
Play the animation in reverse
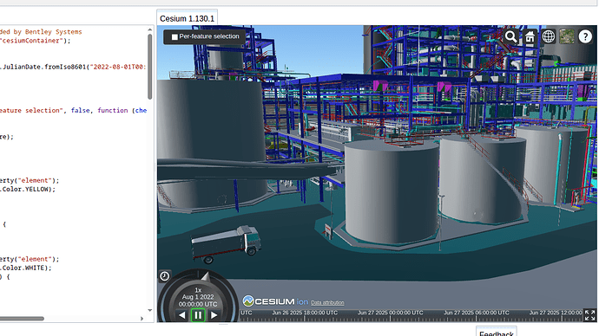pyautogui.click(x=181, y=315)
